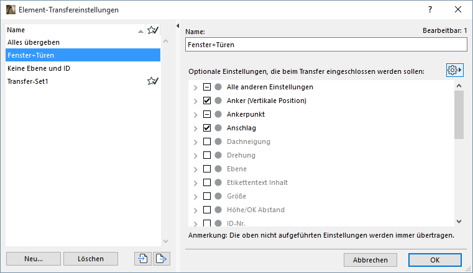Enable the Dachneigung checkbox
Screen dimensions: 473x273
207,141
